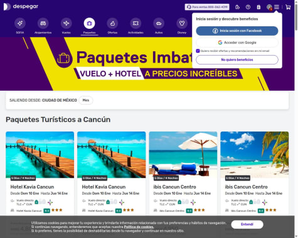Viewport: 298px width, 238px height.
Task: Click first Hotel Kavia Cancun title
Action: tap(32, 187)
